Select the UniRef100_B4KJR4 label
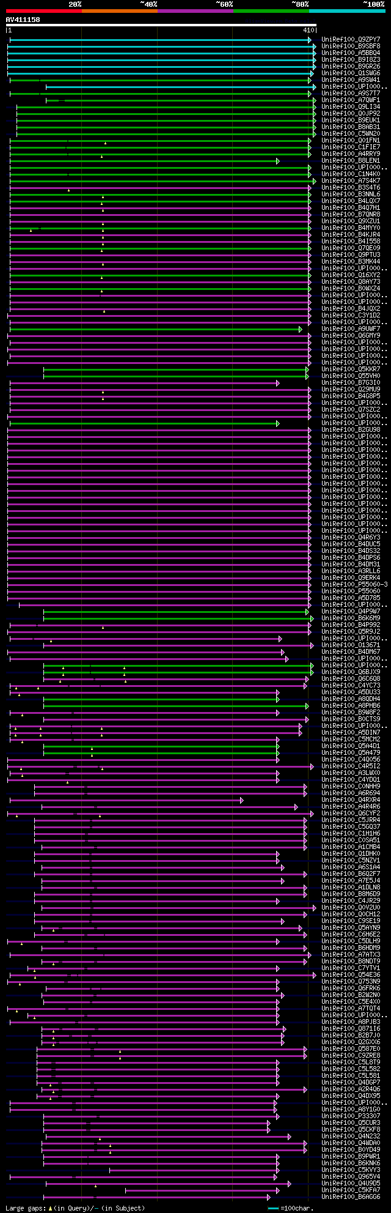 (351, 235)
